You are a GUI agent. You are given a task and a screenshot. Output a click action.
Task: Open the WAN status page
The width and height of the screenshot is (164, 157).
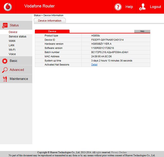tap(12, 41)
